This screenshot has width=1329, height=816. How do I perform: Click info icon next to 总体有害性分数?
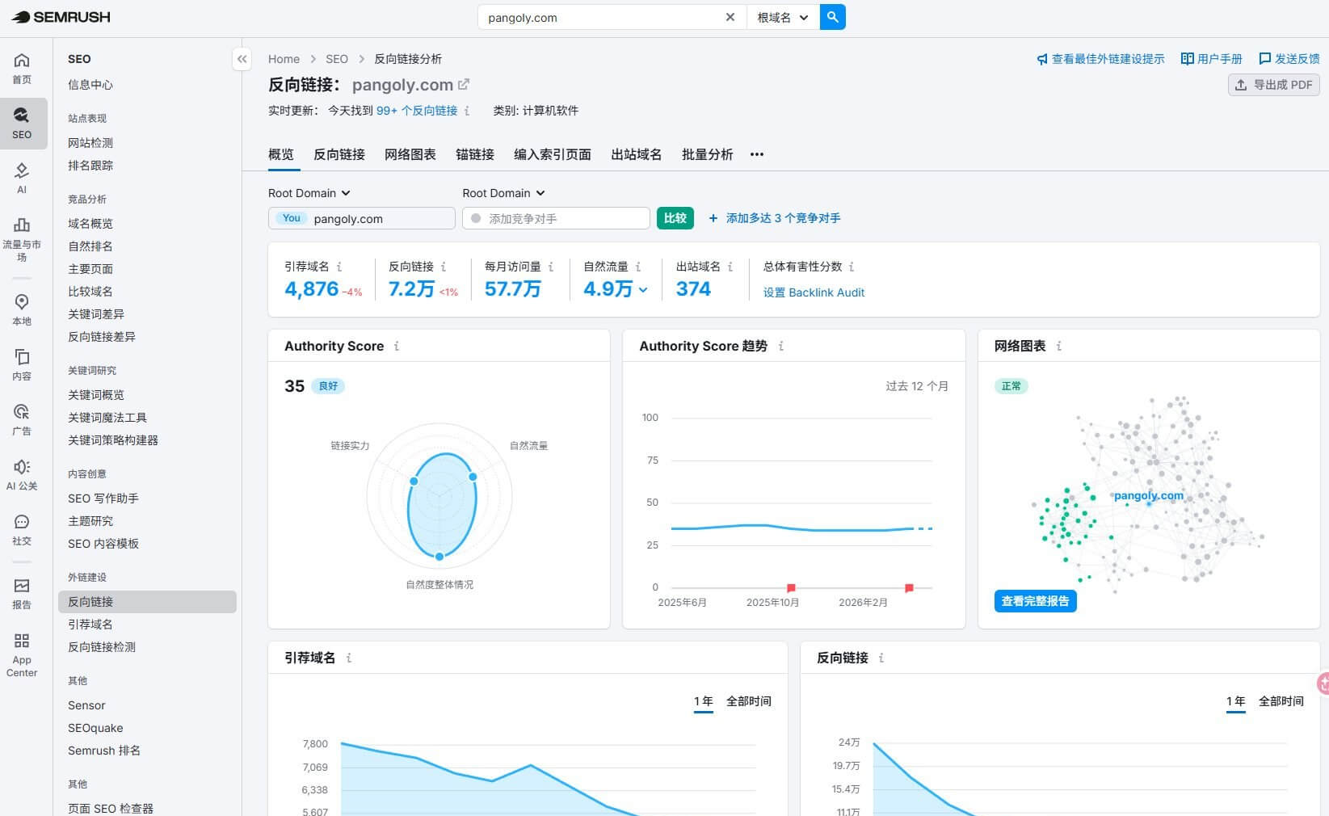[x=852, y=267]
